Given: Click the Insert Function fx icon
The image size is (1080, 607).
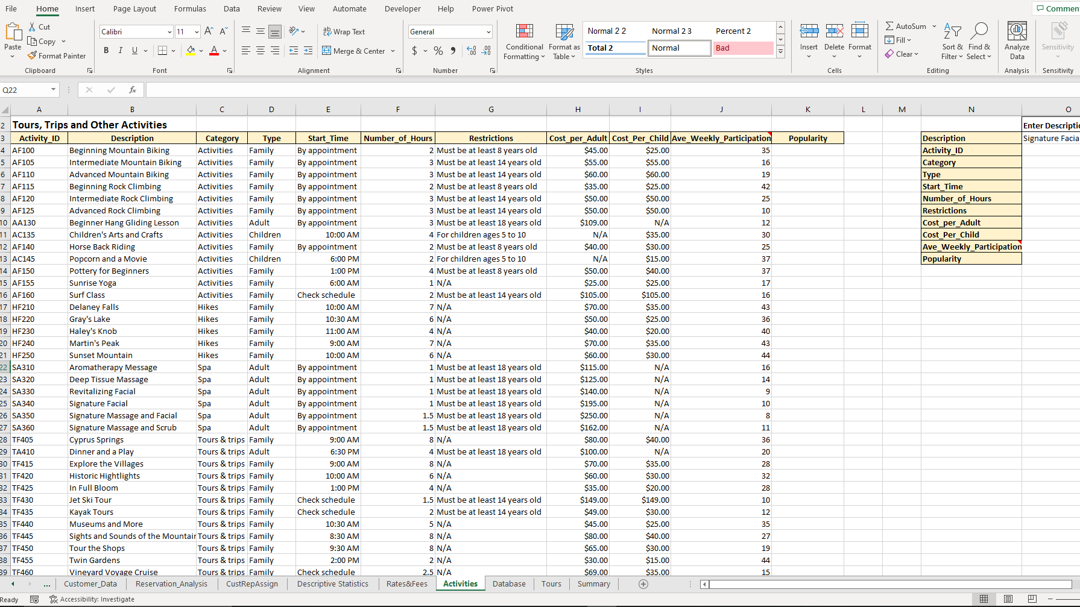Looking at the screenshot, I should (x=133, y=90).
